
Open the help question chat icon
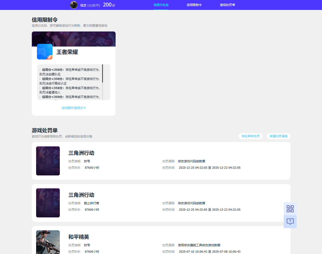[x=290, y=222]
